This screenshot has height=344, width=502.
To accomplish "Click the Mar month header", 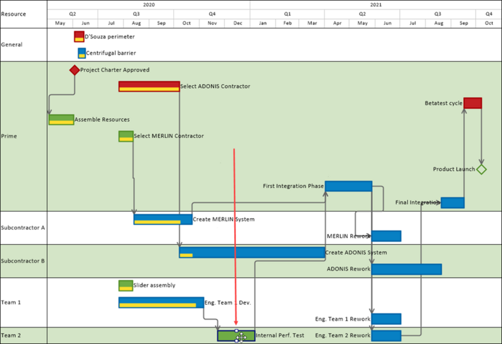I will click(312, 23).
